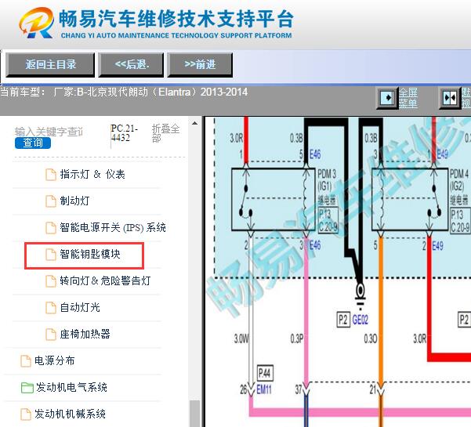This screenshot has width=471, height=427.
Task: Click the green folder icon beside 发动机电气系统
Action: [x=27, y=388]
